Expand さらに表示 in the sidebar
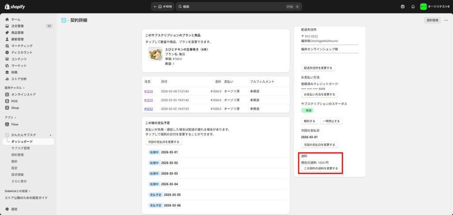This screenshot has width=453, height=215. coord(19,181)
